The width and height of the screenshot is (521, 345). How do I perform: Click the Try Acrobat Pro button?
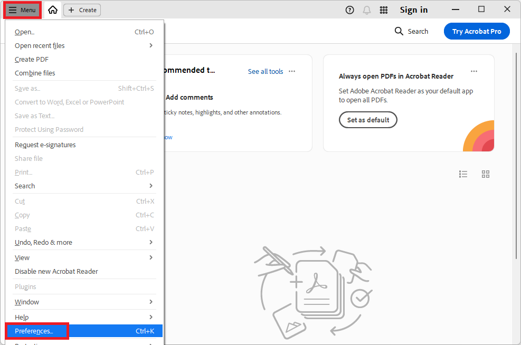click(476, 31)
